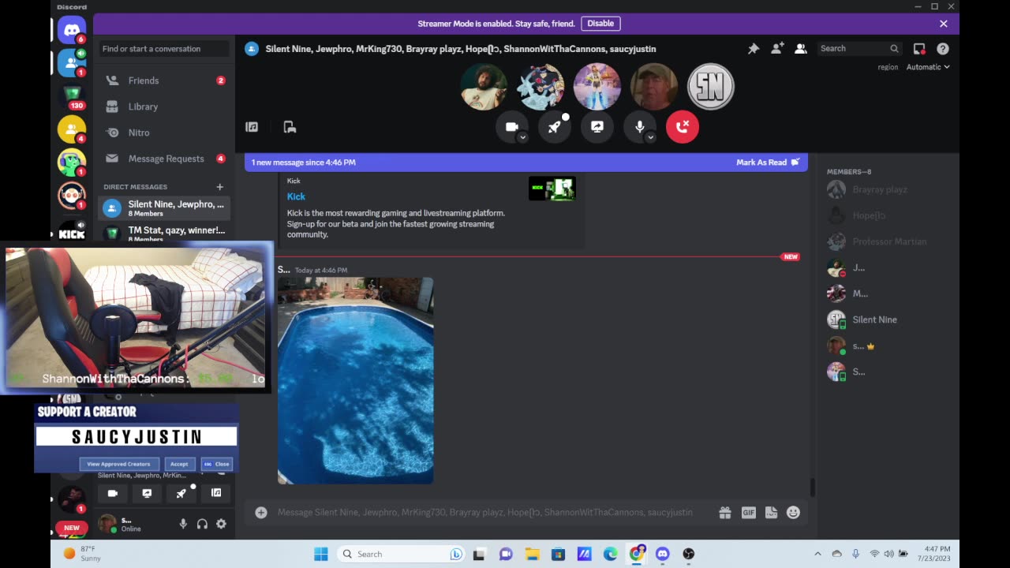Open camera options arrow in call controls
1010x568 pixels.
coord(522,137)
